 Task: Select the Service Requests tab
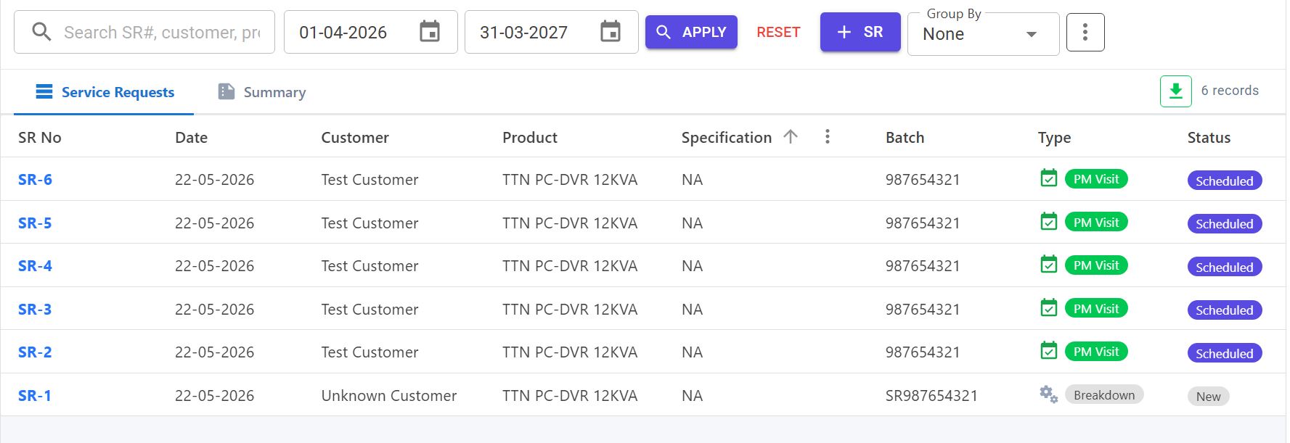click(x=105, y=92)
